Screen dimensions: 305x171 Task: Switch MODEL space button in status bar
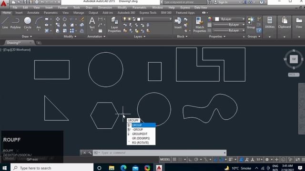165,160
